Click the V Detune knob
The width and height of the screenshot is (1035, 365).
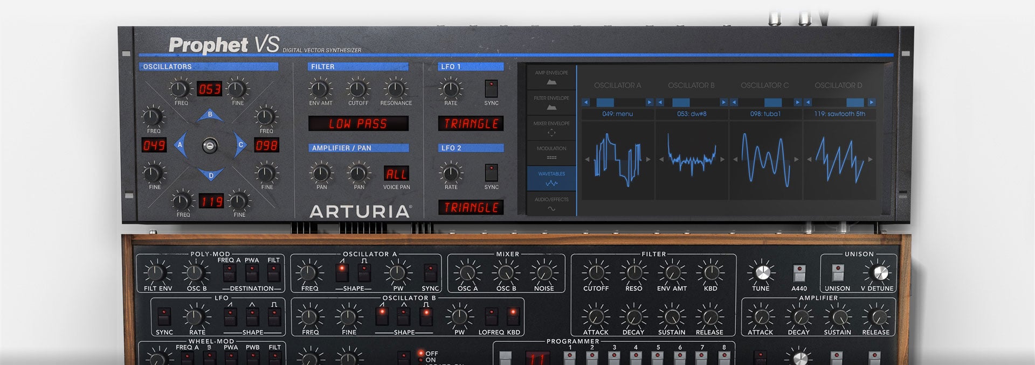point(880,273)
